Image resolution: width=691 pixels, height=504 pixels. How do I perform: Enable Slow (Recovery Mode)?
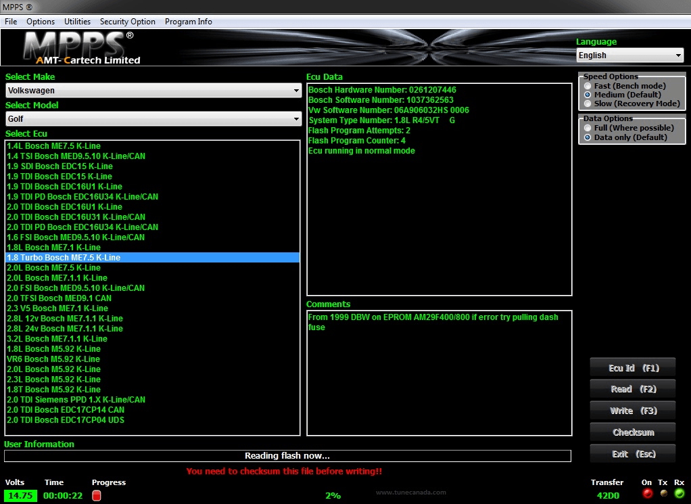[587, 103]
